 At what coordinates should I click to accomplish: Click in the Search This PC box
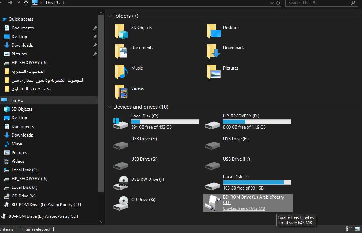tap(318, 3)
